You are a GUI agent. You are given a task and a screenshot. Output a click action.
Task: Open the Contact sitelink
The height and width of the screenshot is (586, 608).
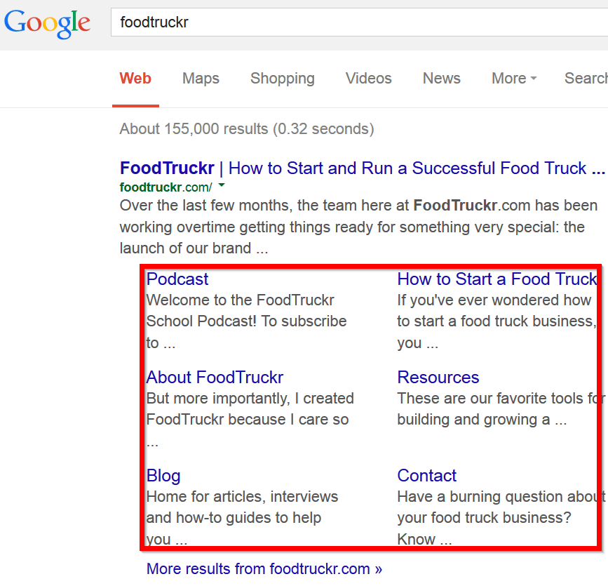(427, 475)
